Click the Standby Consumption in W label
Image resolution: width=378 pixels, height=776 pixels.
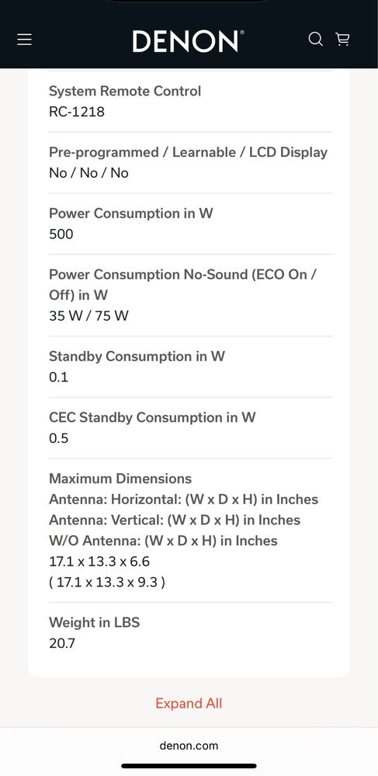(137, 357)
